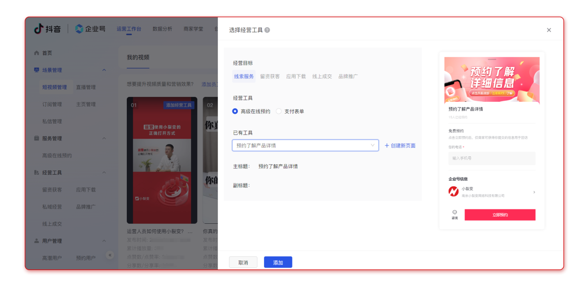Open the 预约了解产品详情 tool dropdown
The height and width of the screenshot is (288, 588).
(x=305, y=145)
